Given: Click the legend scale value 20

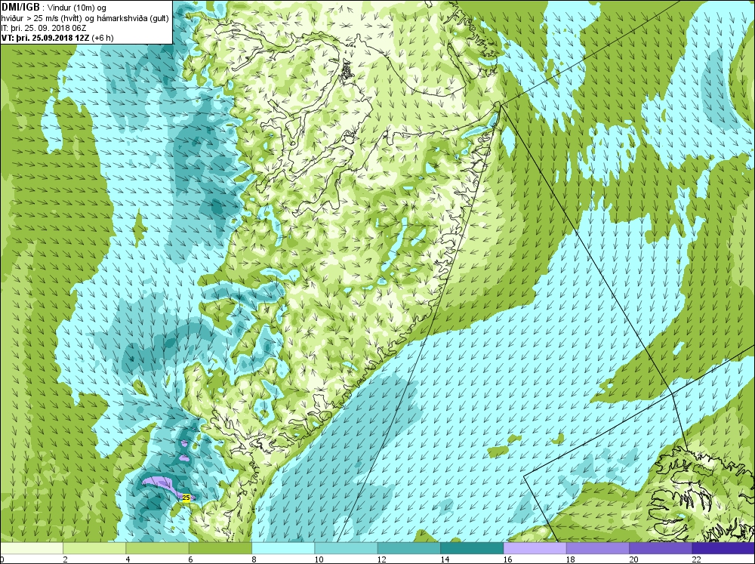Looking at the screenshot, I should [633, 559].
